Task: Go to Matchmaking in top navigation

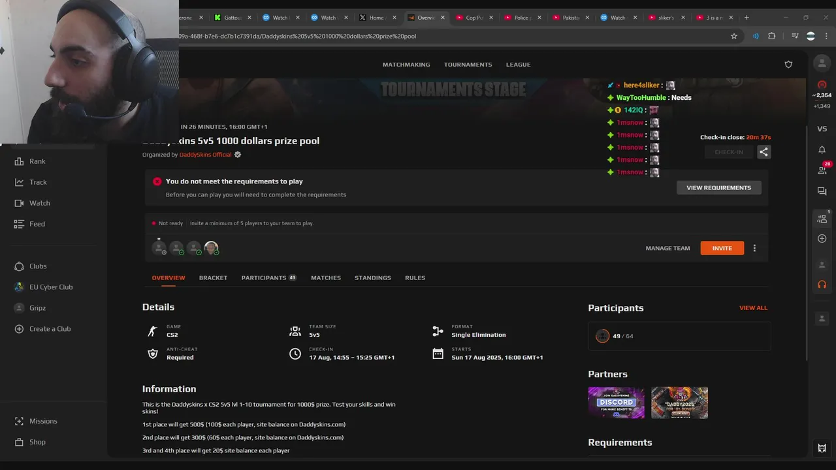Action: [x=406, y=65]
